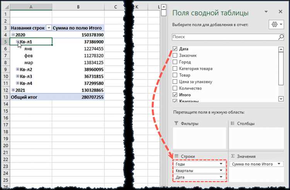Click the фев month cell
The image size is (290, 190).
pyautogui.click(x=31, y=55)
